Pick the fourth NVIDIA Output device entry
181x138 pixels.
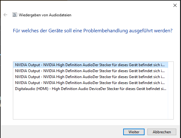click(x=90, y=83)
